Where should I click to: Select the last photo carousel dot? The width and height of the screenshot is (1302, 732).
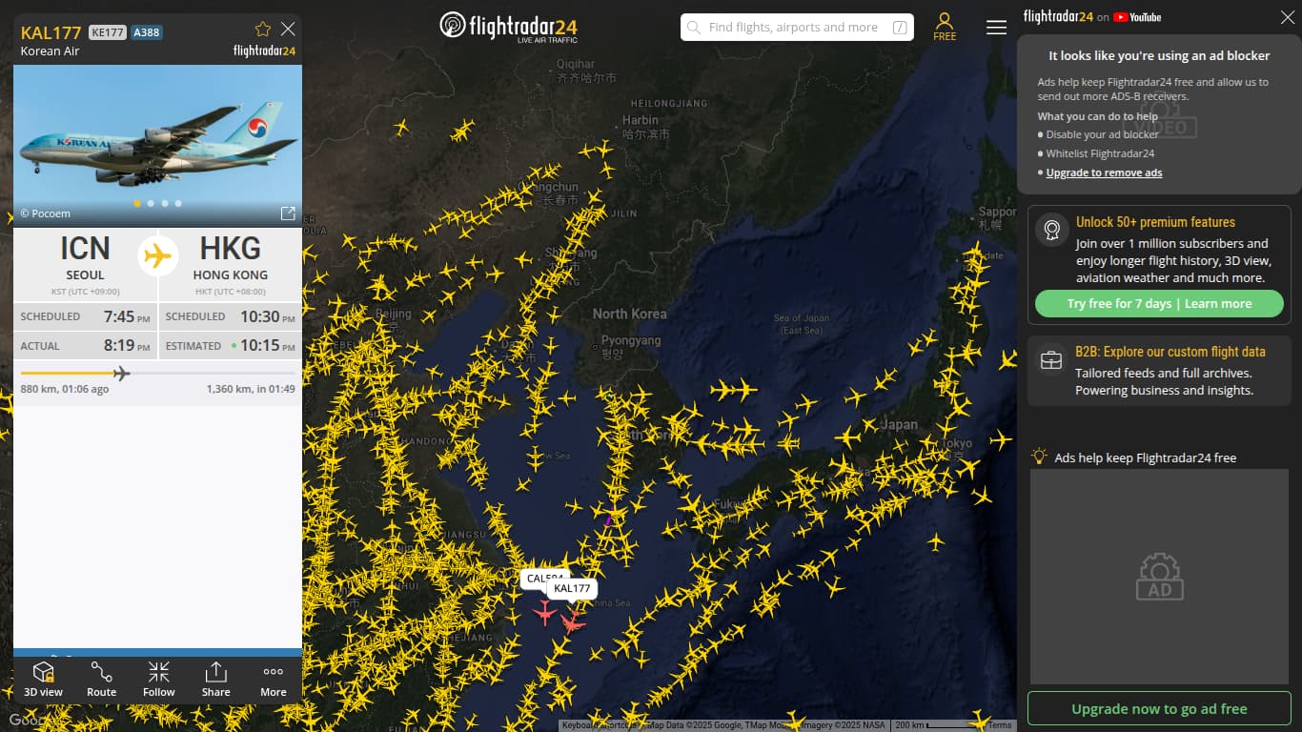coord(178,203)
